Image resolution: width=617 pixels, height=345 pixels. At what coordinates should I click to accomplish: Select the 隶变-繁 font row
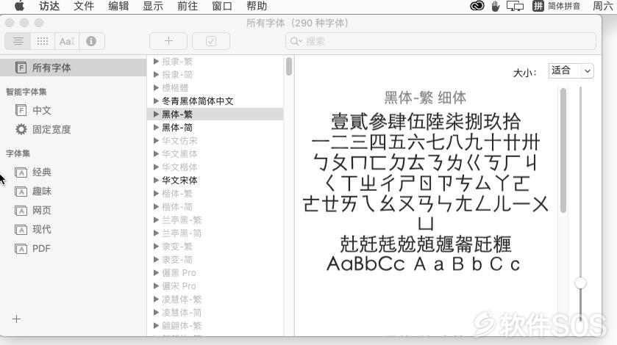click(x=215, y=247)
